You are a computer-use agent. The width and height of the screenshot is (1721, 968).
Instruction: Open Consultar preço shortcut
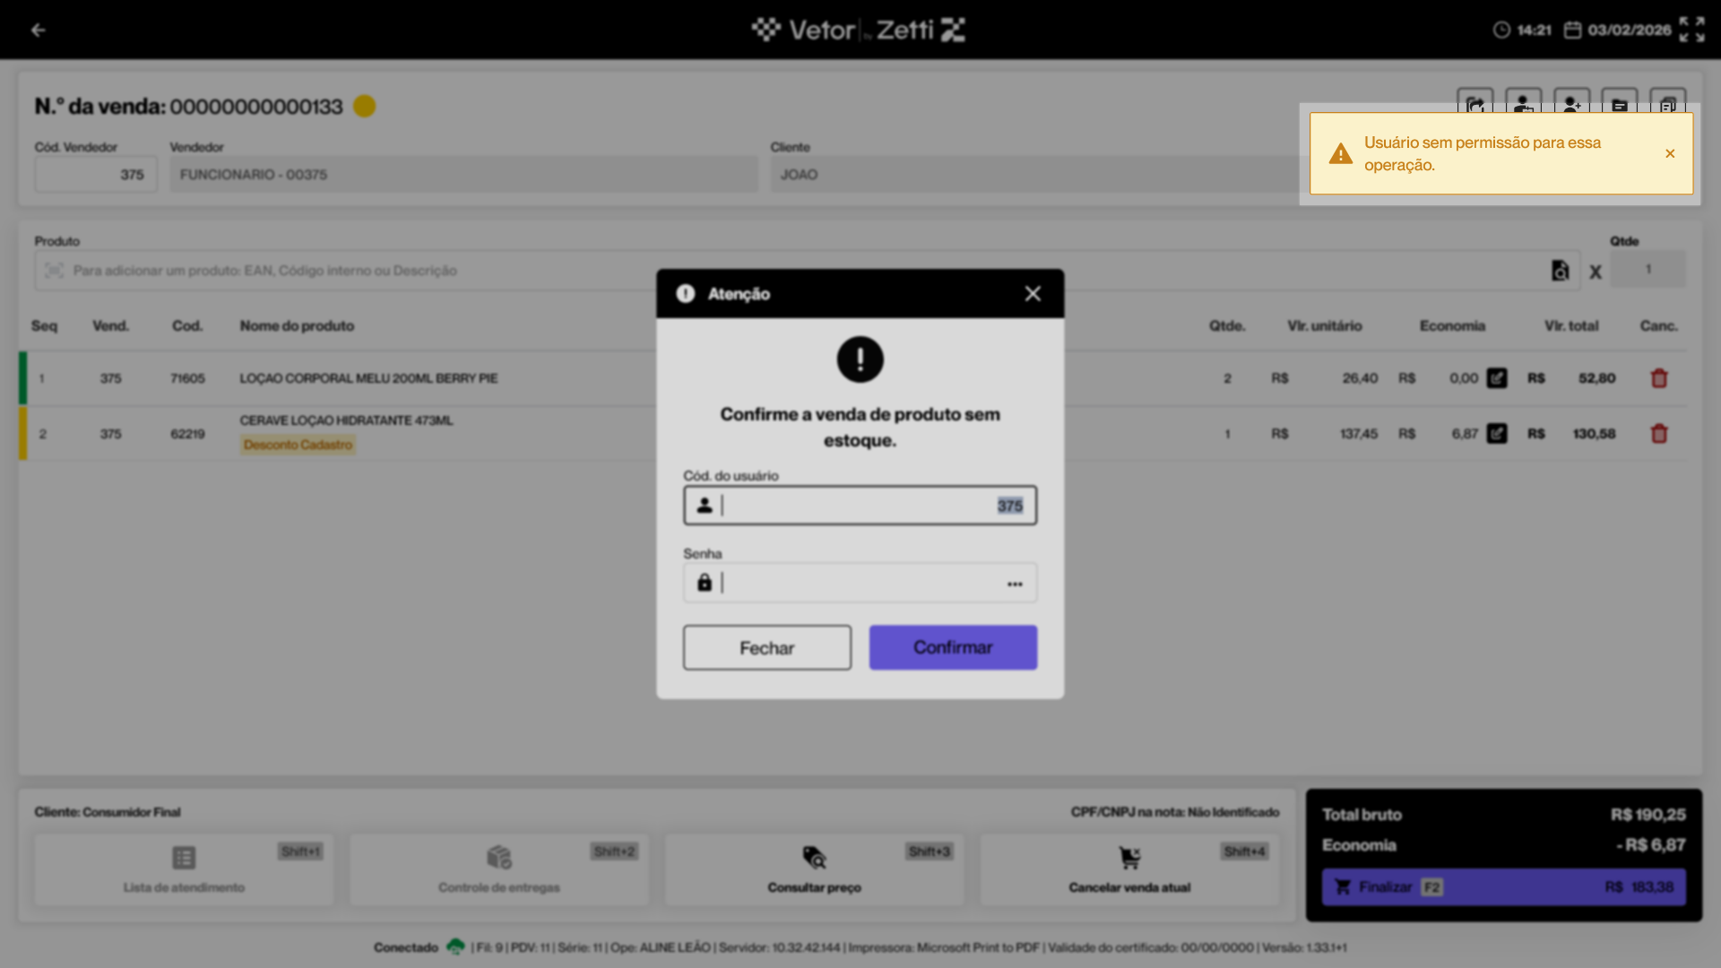[814, 869]
